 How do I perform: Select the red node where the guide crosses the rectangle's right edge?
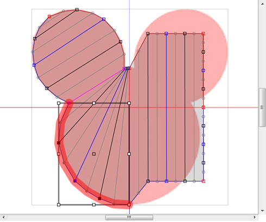204,107
